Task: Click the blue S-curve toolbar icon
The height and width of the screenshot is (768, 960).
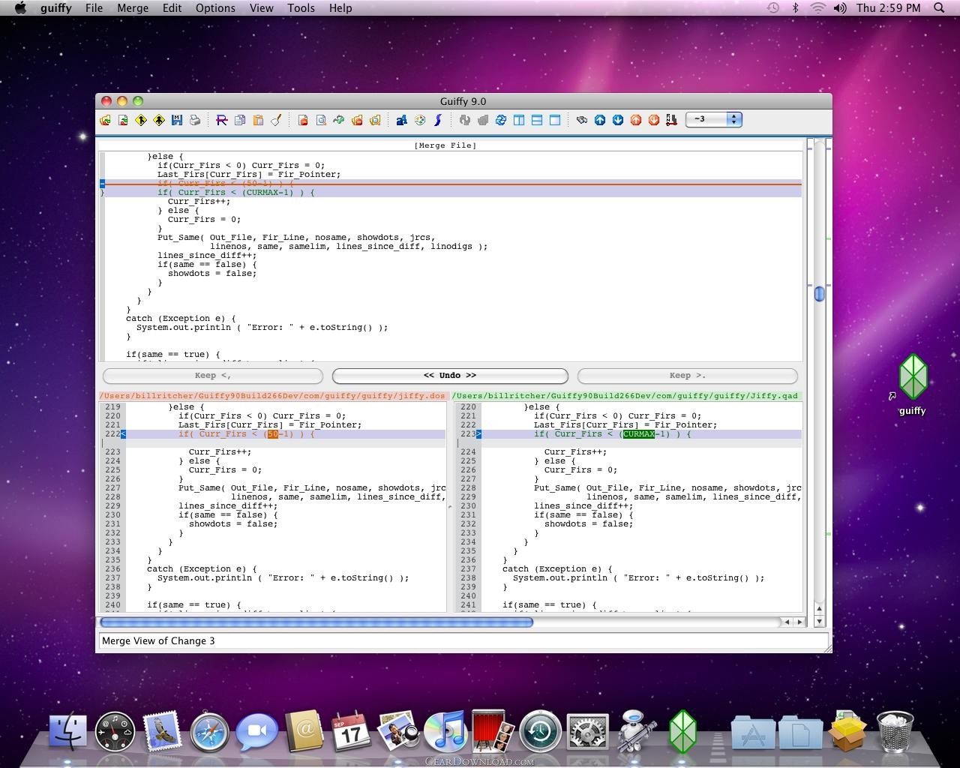Action: tap(438, 120)
